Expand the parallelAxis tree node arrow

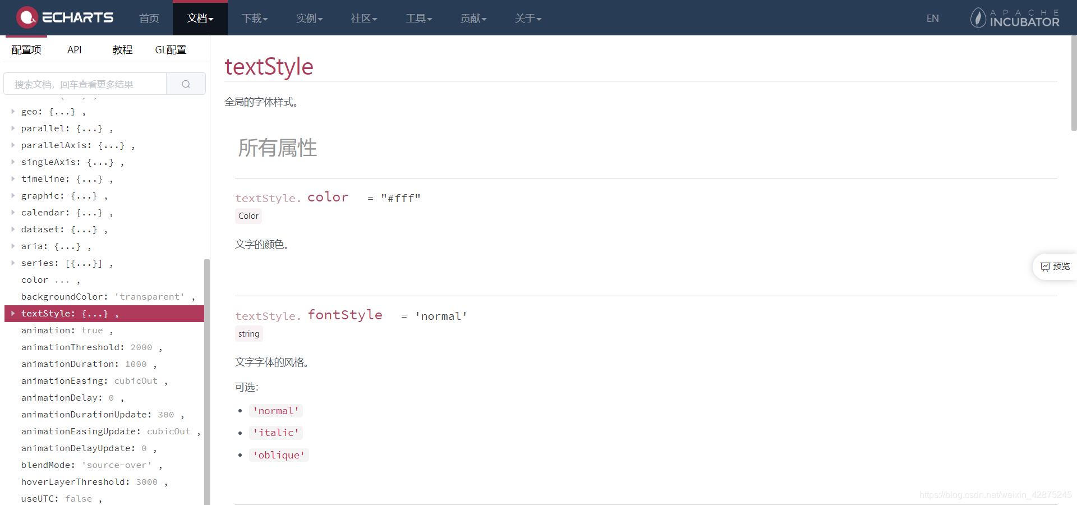[x=13, y=145]
